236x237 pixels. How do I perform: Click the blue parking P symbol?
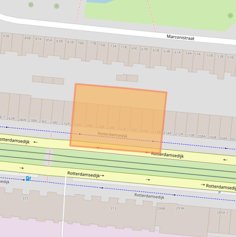coord(219,193)
